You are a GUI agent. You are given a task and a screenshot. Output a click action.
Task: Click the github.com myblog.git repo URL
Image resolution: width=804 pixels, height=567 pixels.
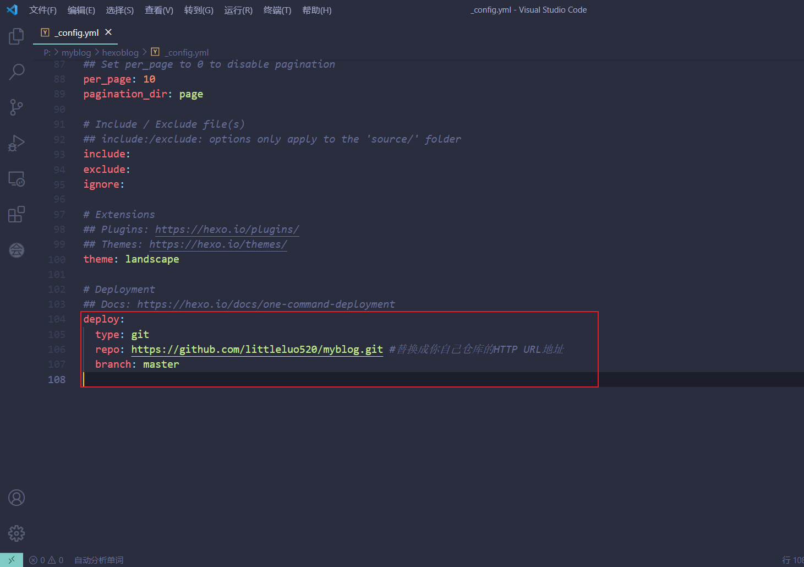click(256, 350)
